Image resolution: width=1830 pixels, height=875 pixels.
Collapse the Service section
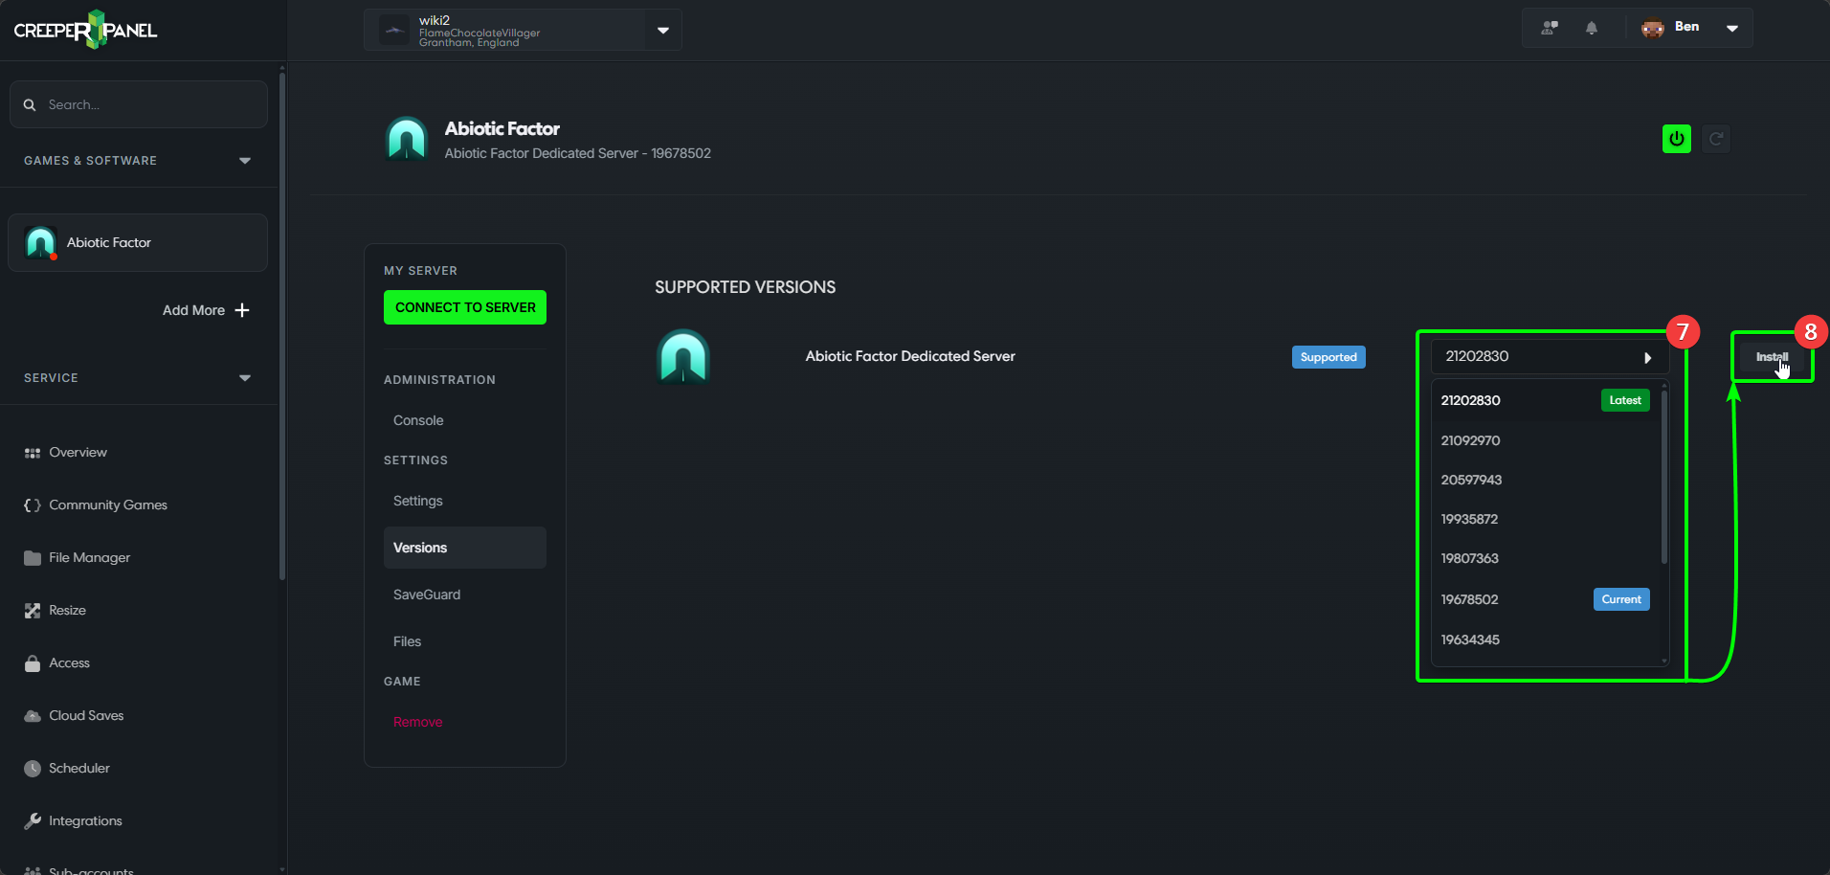pyautogui.click(x=245, y=378)
